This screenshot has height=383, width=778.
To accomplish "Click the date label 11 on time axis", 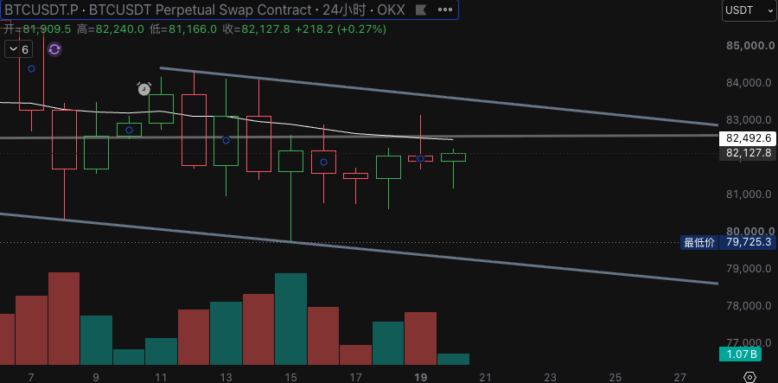I will point(161,378).
